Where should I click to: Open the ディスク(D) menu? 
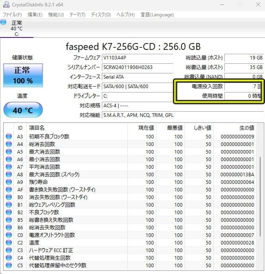(101, 15)
